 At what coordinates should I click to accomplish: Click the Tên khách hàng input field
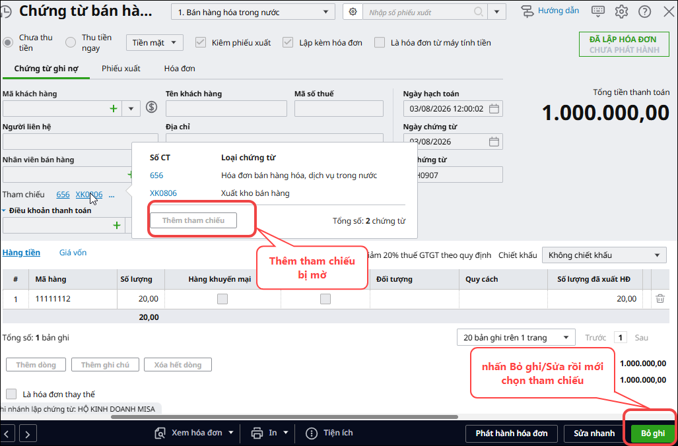pyautogui.click(x=226, y=108)
